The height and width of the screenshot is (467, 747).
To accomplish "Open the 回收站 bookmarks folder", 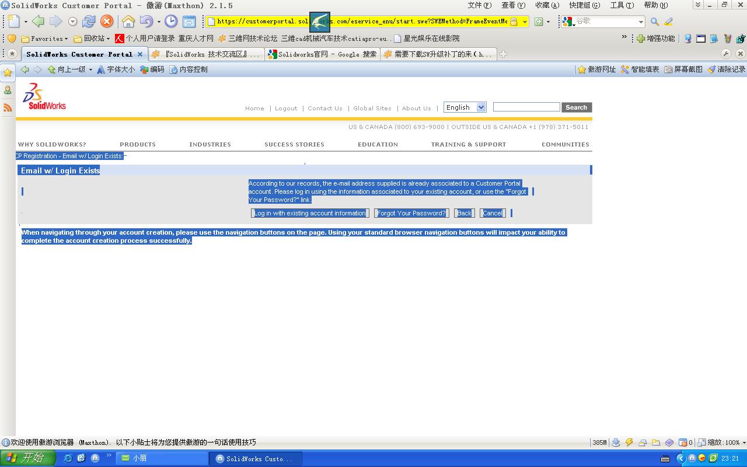I will pos(92,39).
